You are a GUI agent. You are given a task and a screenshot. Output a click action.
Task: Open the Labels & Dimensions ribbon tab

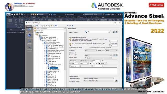(x=48, y=17)
